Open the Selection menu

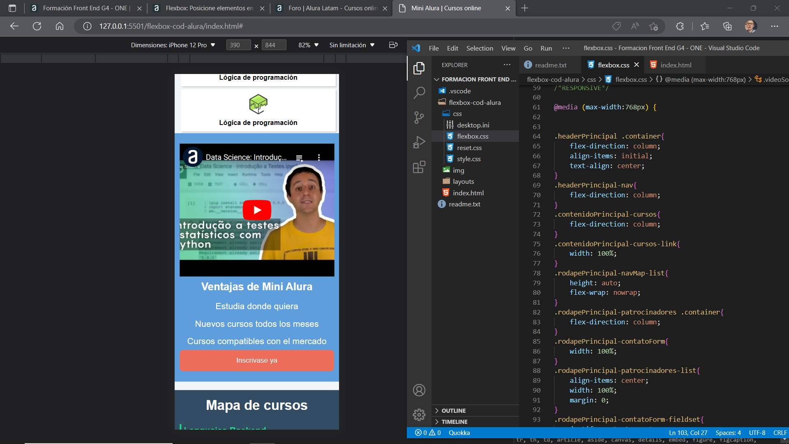point(480,48)
